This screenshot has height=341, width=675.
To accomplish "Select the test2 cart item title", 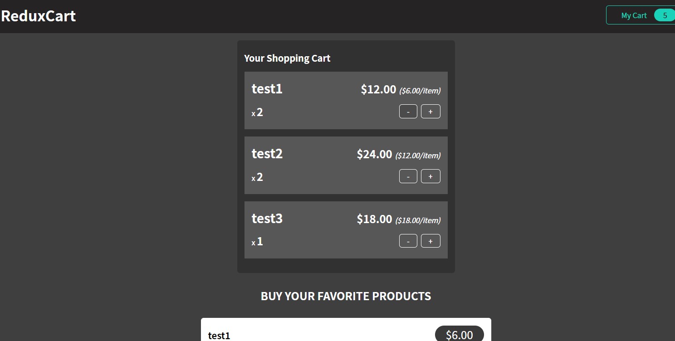I will point(267,154).
